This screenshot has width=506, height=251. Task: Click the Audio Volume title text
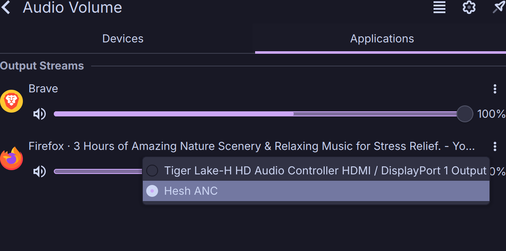point(72,8)
